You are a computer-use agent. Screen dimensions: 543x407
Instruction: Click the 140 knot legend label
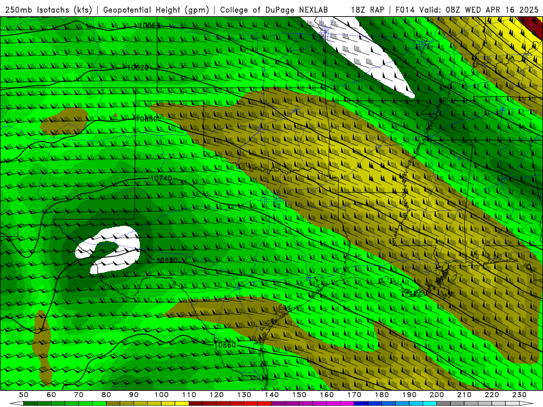271,395
